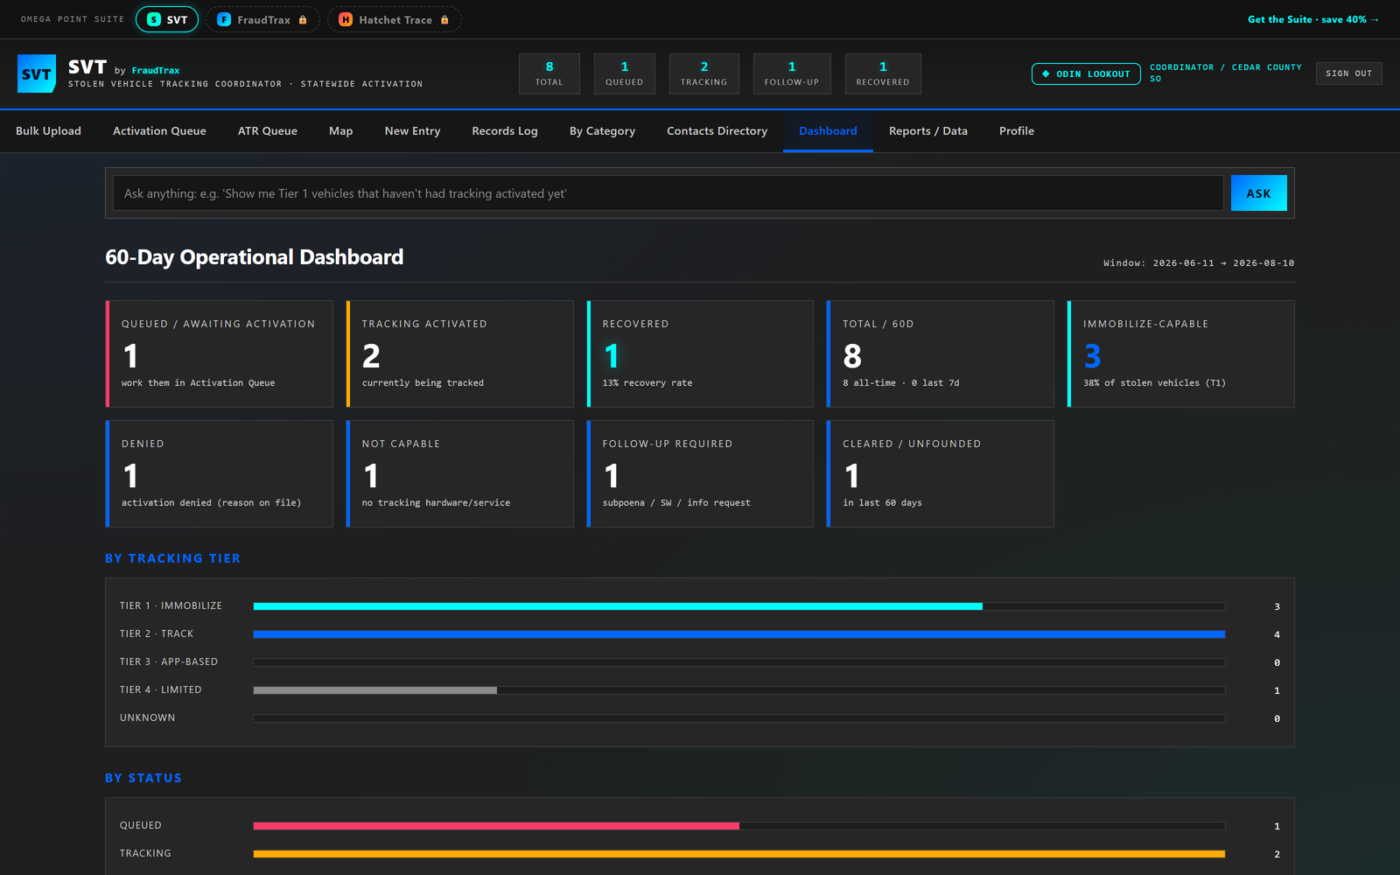Open the Contacts Directory tab
Screen dimensions: 1400x875
click(x=717, y=131)
